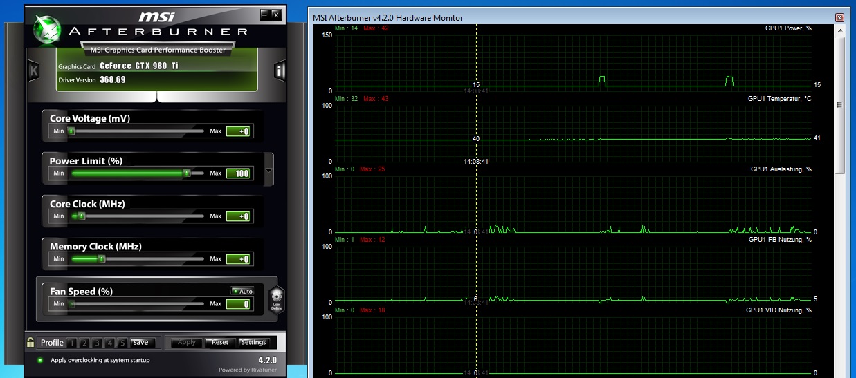Select profile slot 5
The image size is (856, 378).
122,343
